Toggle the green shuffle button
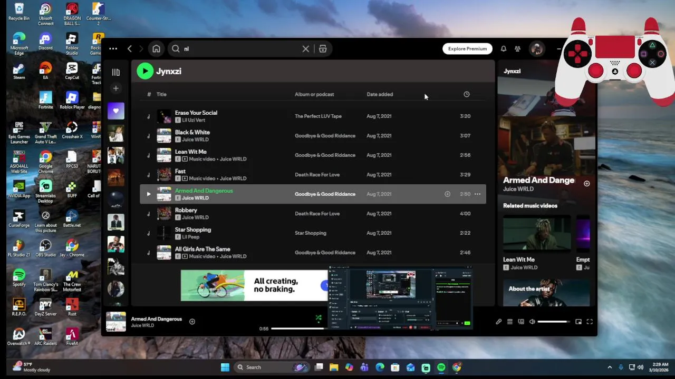The image size is (675, 379). (318, 317)
